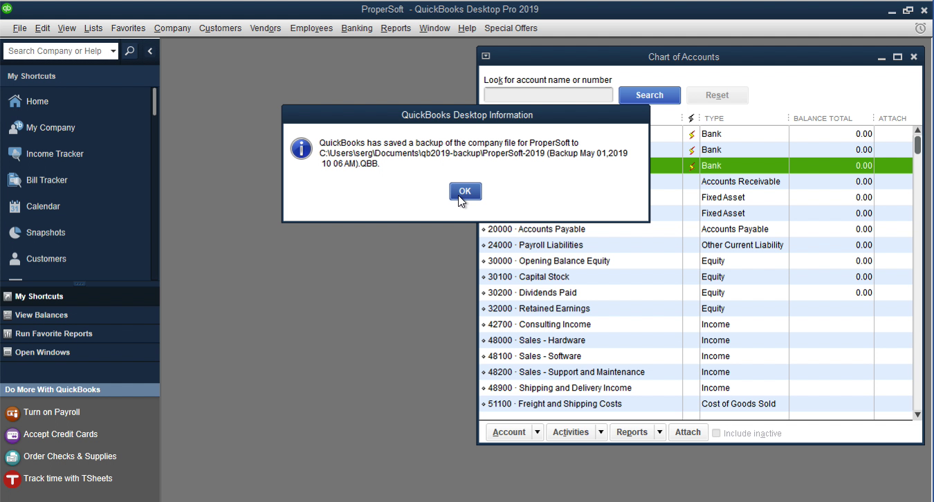Sort by the TYPE column header

coord(714,118)
